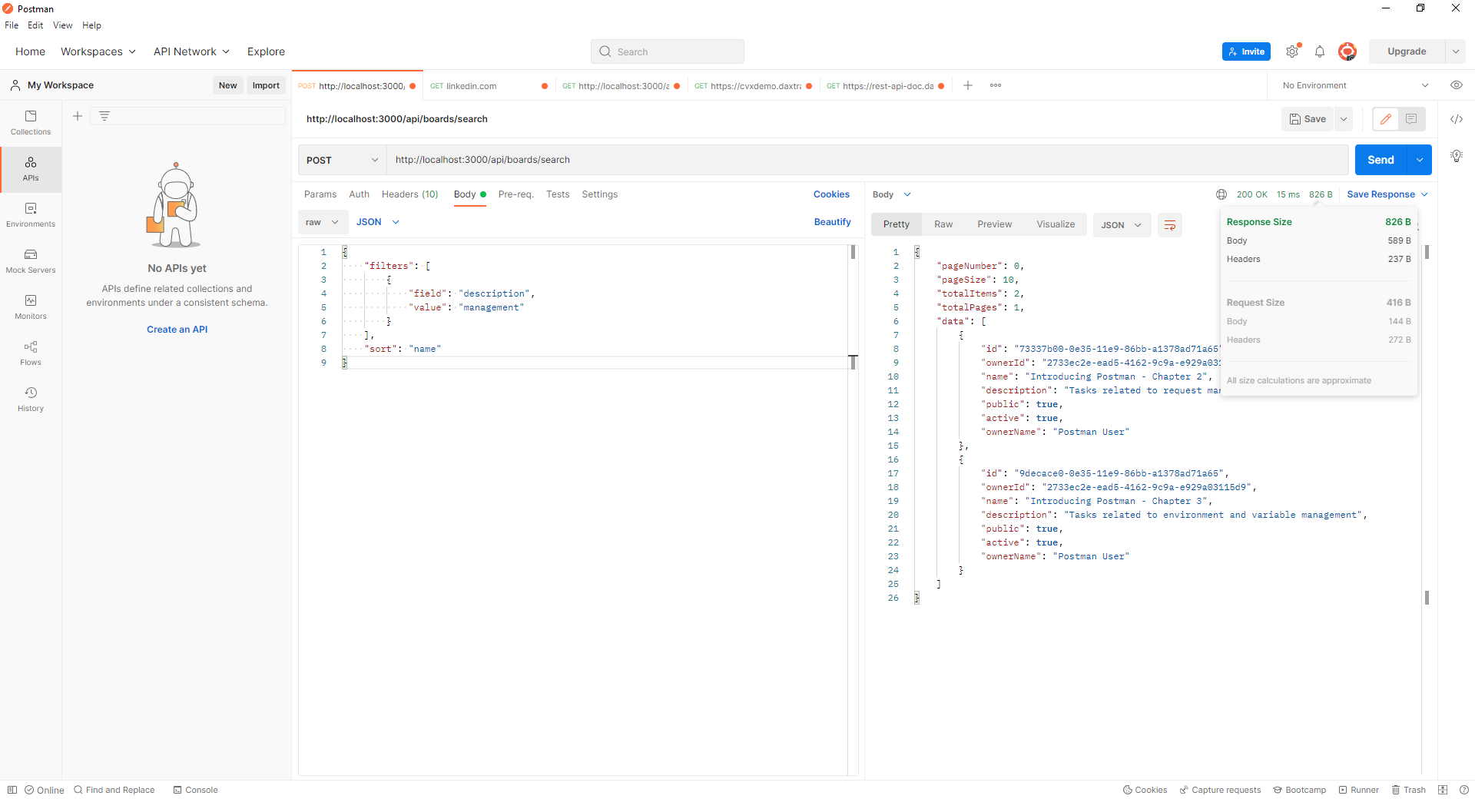Open the Console in status bar
Image resolution: width=1475 pixels, height=799 pixels.
(196, 790)
